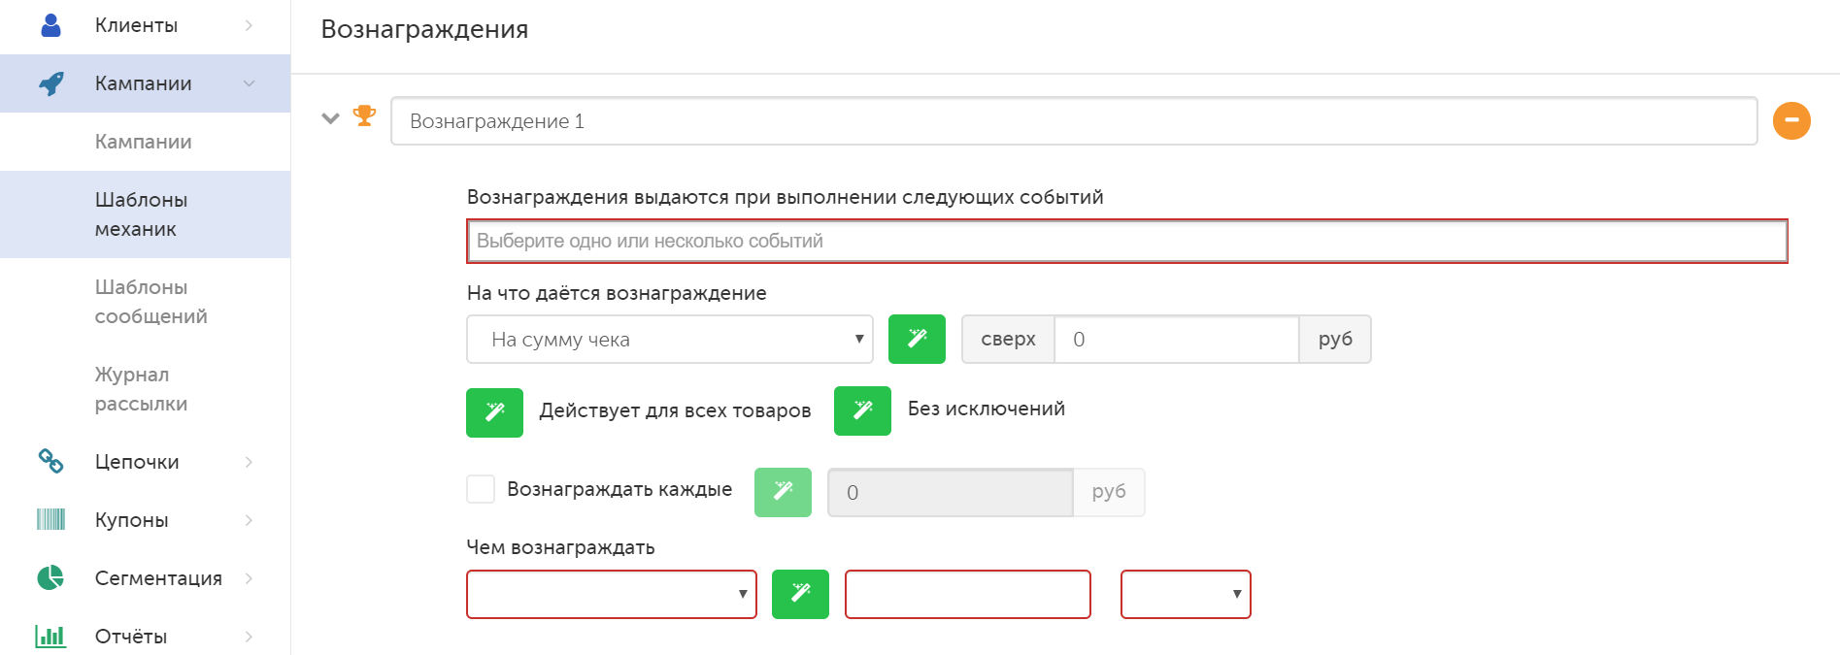This screenshot has height=655, width=1840.
Task: Click the Действует для всех товаров label
Action: click(675, 410)
